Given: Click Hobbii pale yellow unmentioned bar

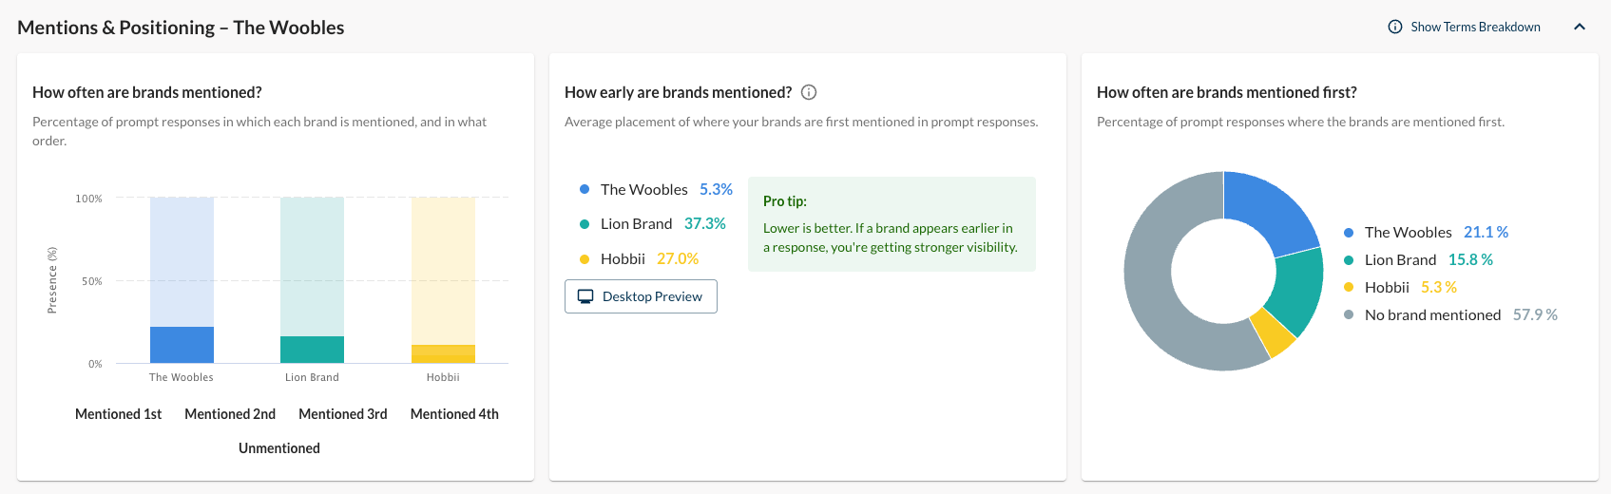Looking at the screenshot, I should pyautogui.click(x=443, y=271).
